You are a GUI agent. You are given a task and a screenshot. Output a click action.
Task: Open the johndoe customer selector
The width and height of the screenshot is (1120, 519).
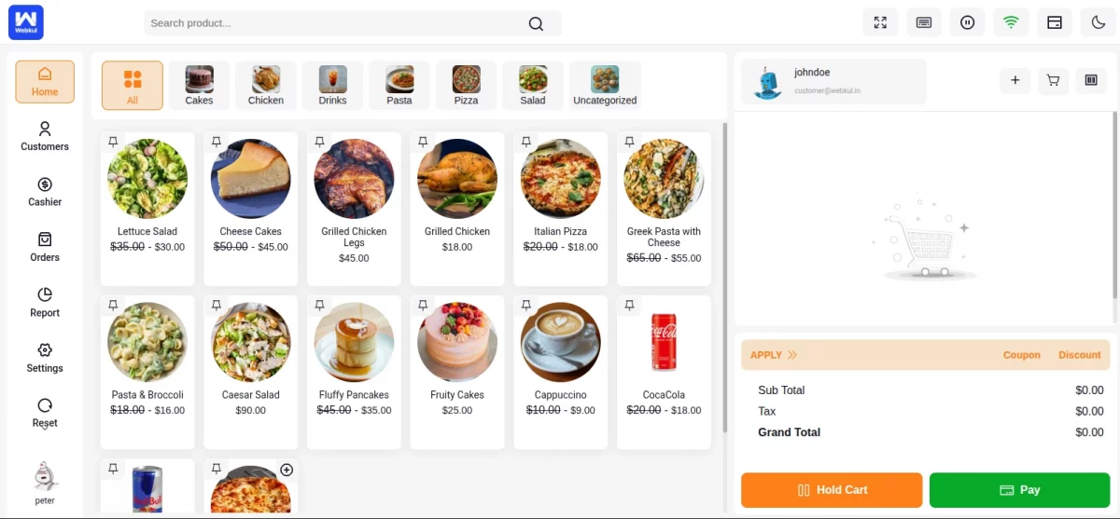pos(833,81)
